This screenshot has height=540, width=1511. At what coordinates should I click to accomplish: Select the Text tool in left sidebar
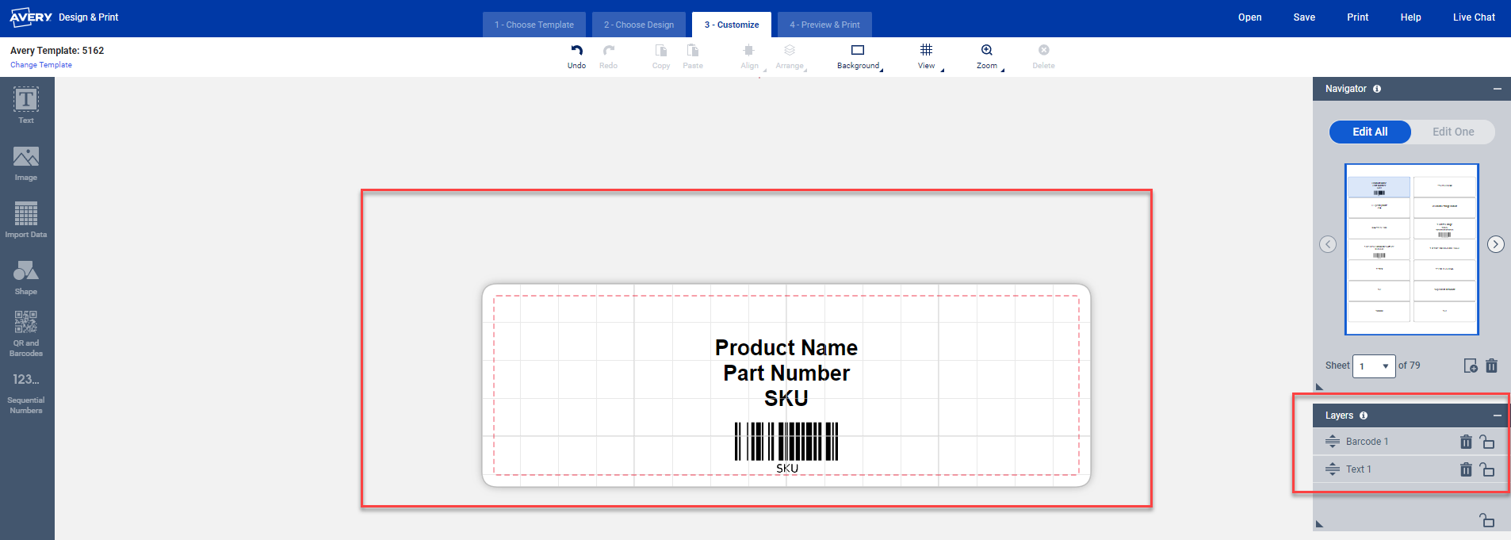click(26, 105)
